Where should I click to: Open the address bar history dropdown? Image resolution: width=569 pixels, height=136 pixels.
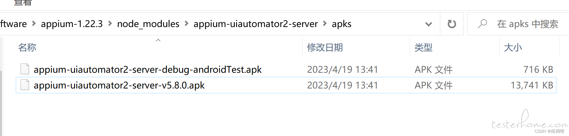click(429, 24)
